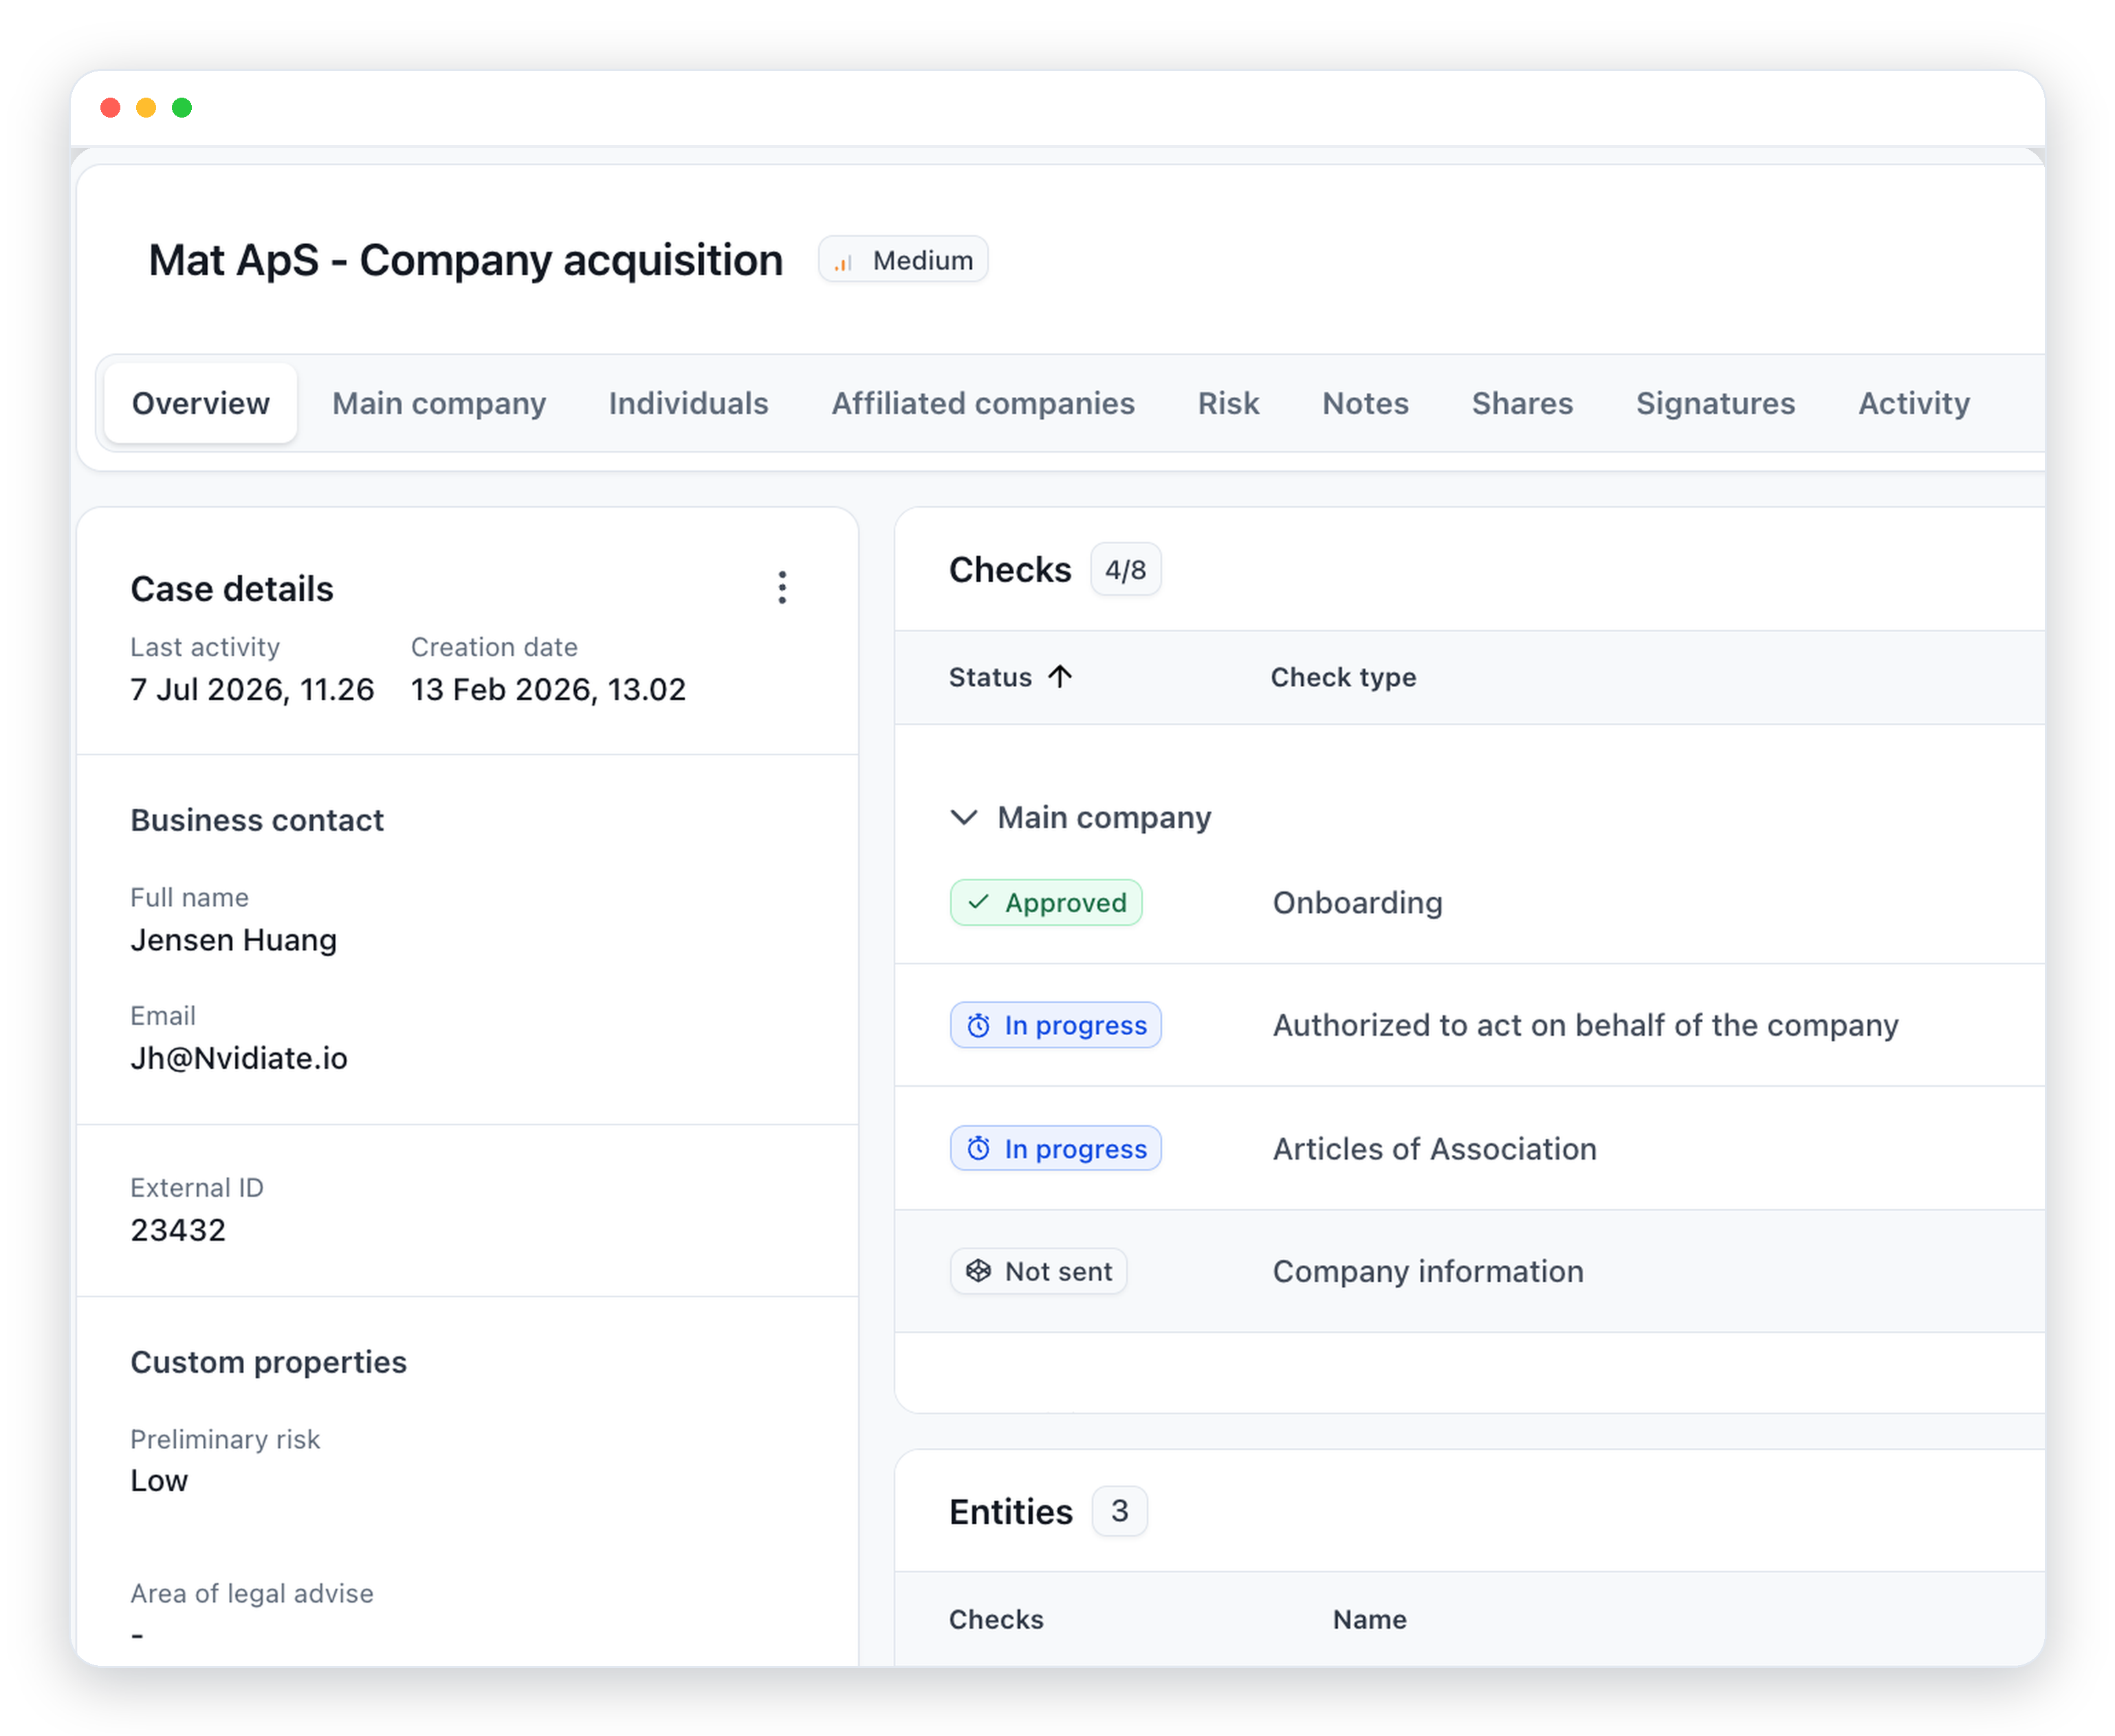Close the window with the red button
The image size is (2115, 1736).
110,107
